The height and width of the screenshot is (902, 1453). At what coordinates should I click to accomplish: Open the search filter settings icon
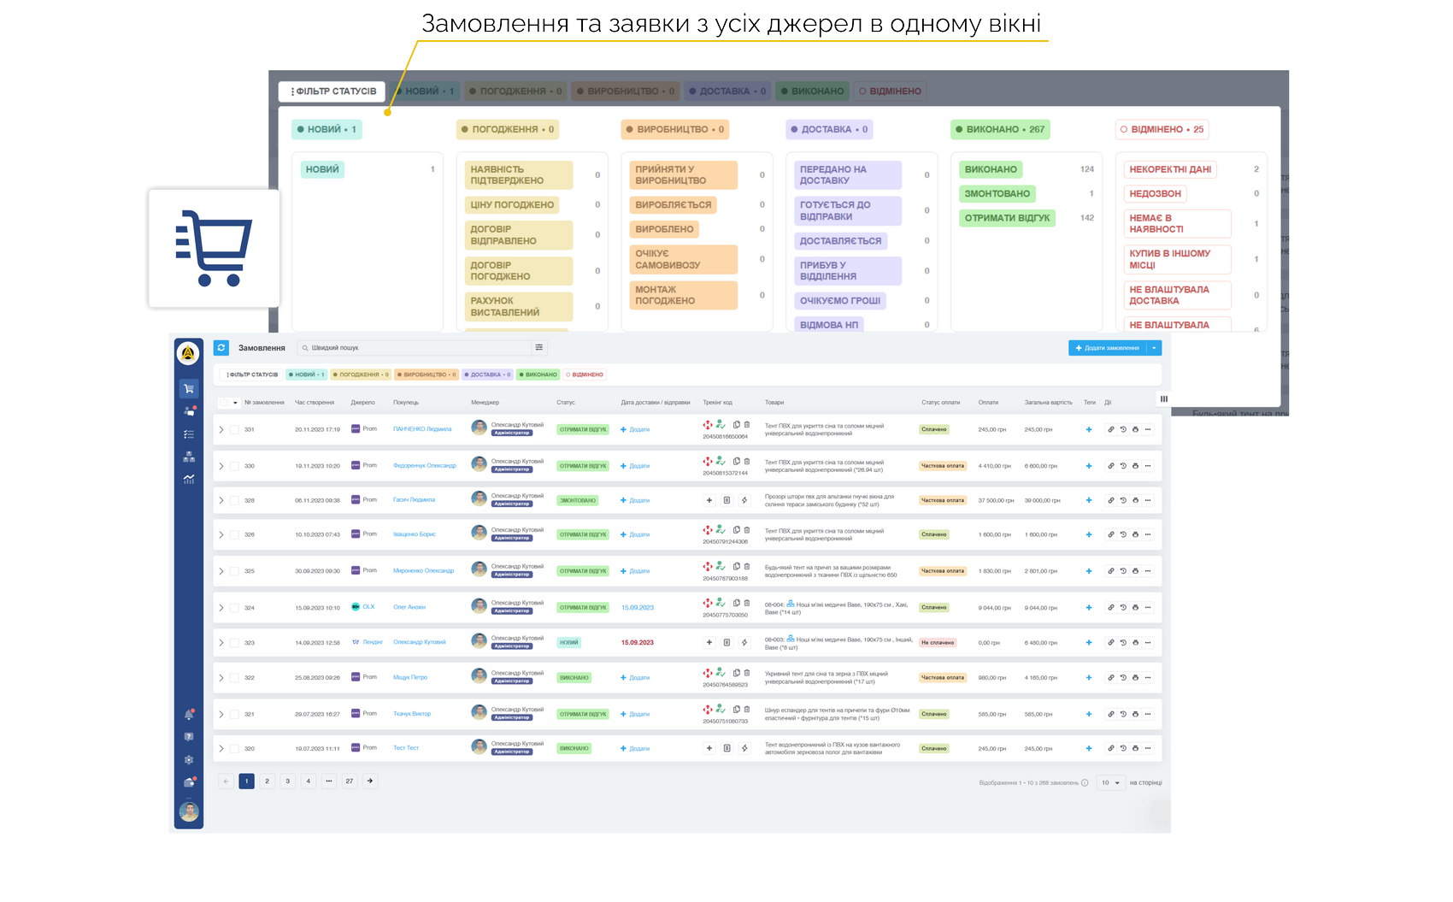point(539,348)
